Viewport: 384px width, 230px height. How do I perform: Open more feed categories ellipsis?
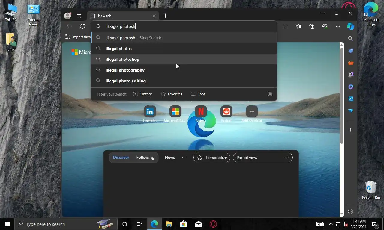184,158
